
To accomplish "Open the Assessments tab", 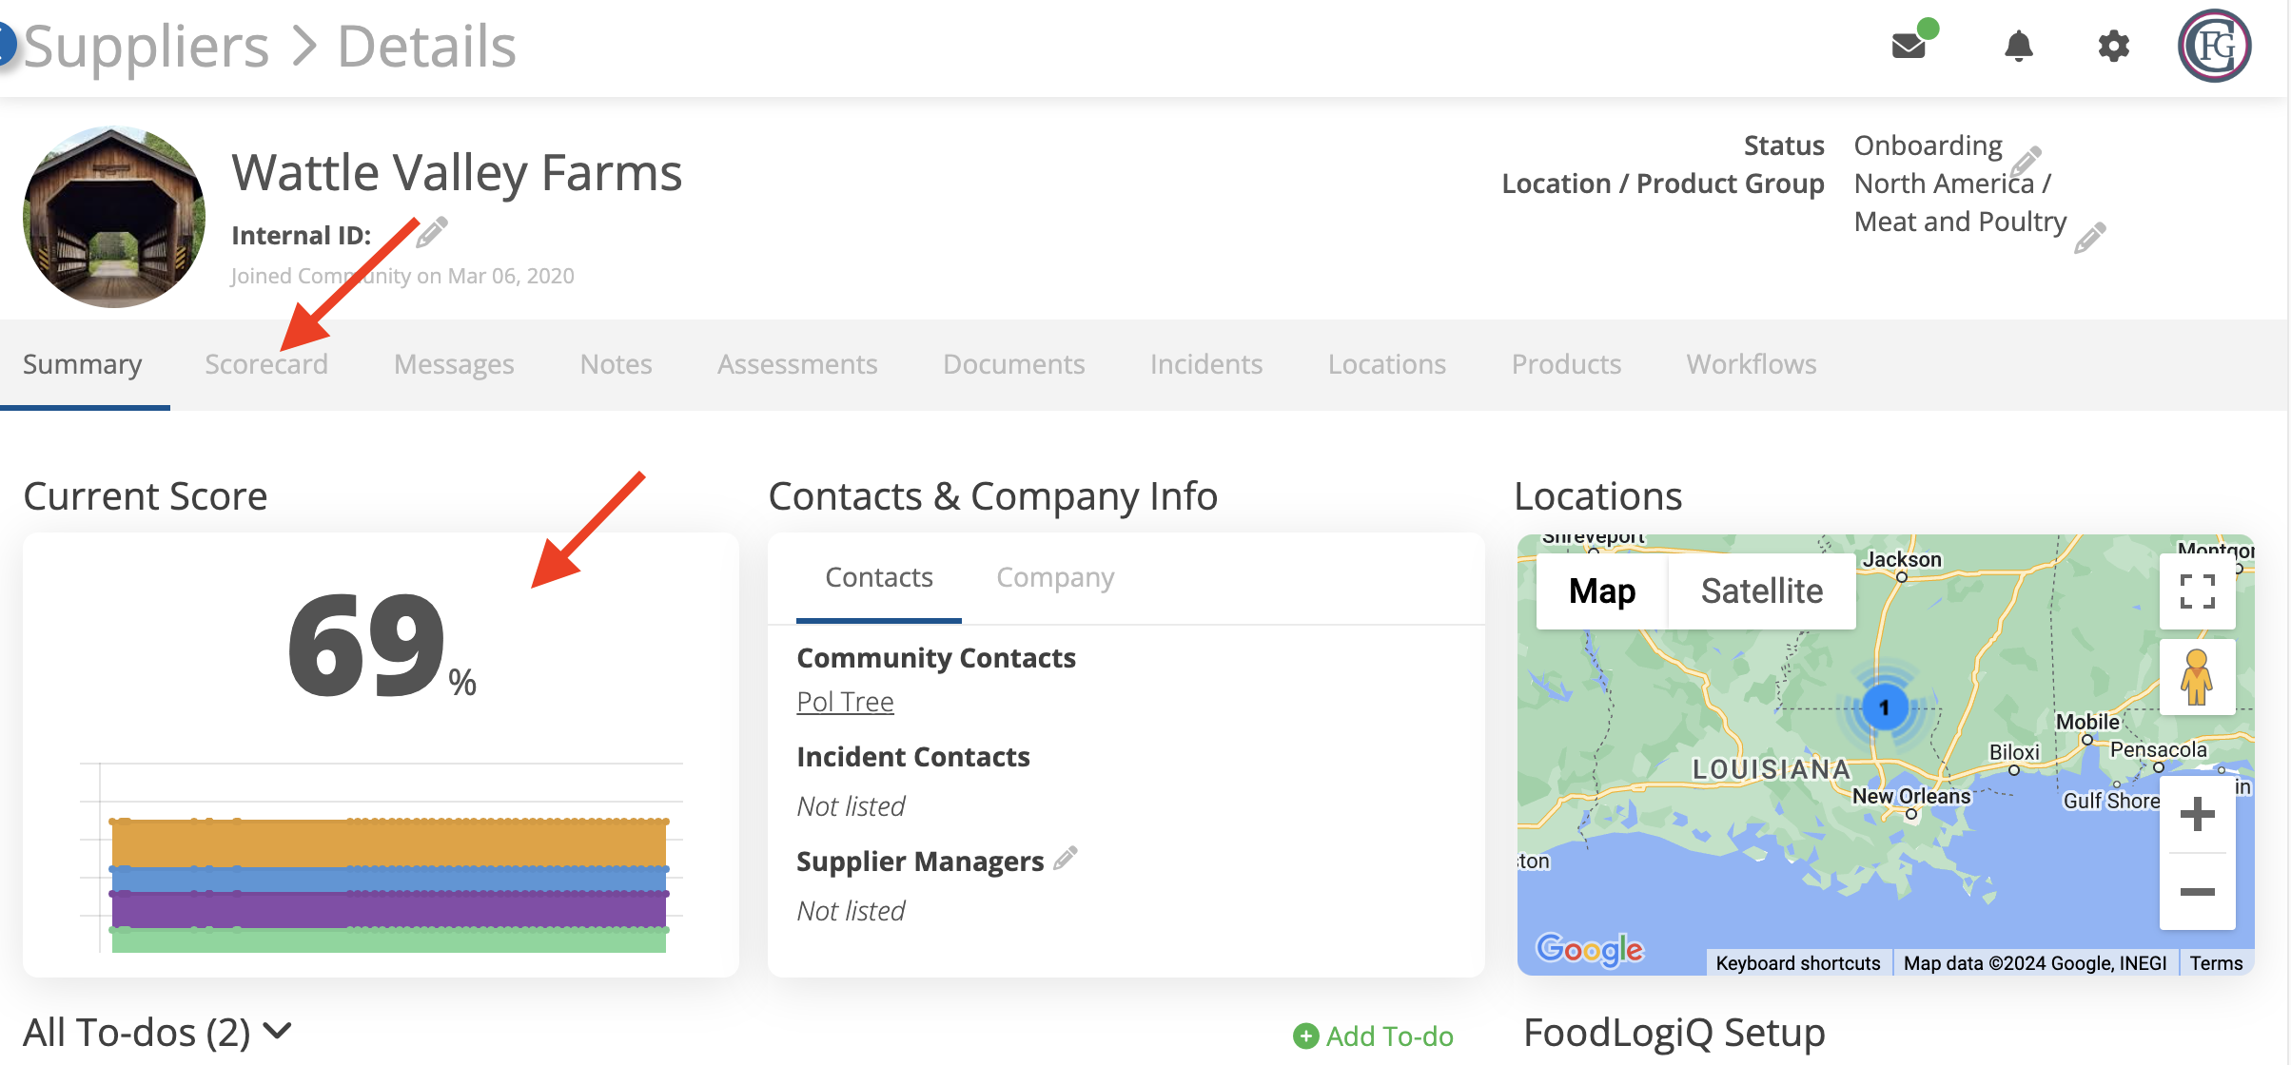I will click(797, 364).
